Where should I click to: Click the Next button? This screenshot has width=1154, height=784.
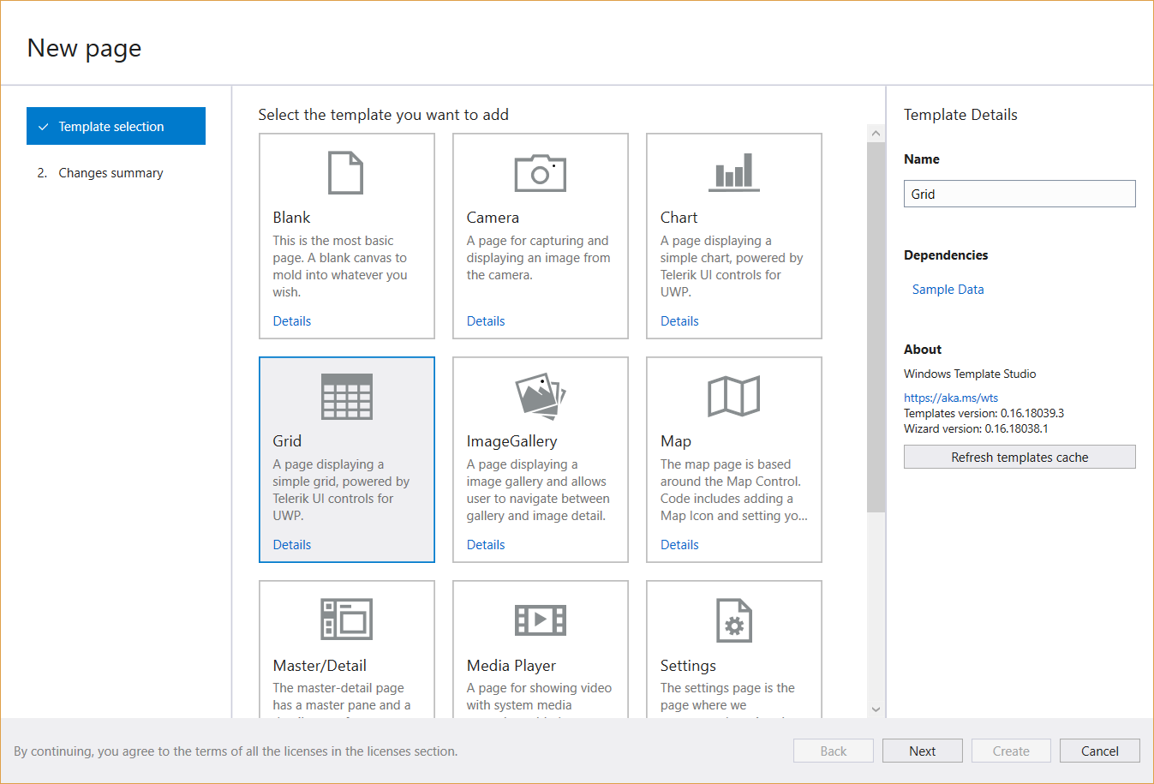tap(922, 750)
